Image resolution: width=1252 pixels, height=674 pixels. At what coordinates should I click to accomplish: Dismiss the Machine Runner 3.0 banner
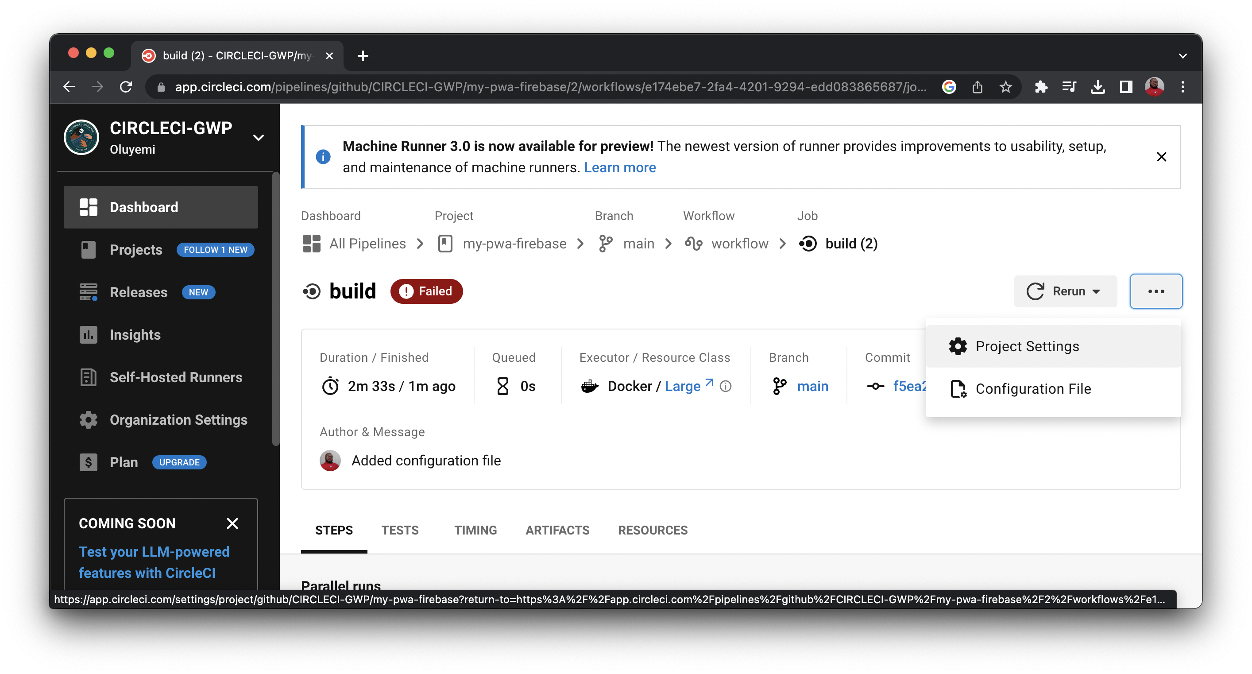pyautogui.click(x=1162, y=157)
